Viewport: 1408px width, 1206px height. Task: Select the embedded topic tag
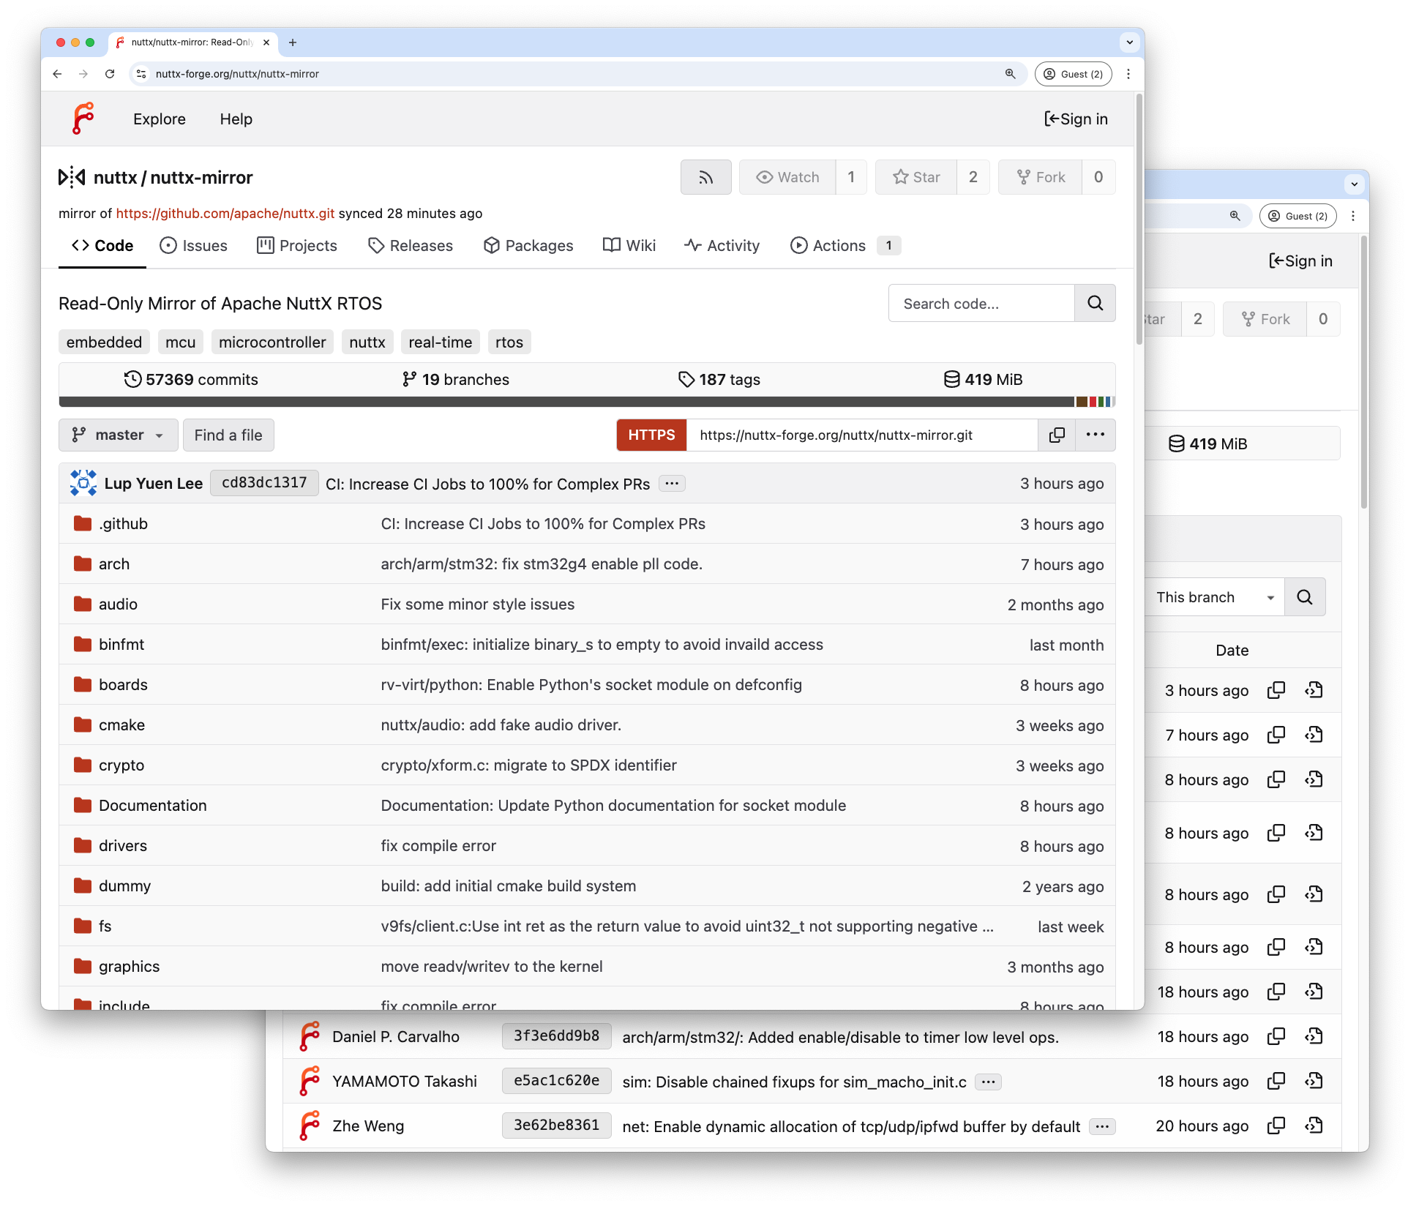tap(104, 342)
